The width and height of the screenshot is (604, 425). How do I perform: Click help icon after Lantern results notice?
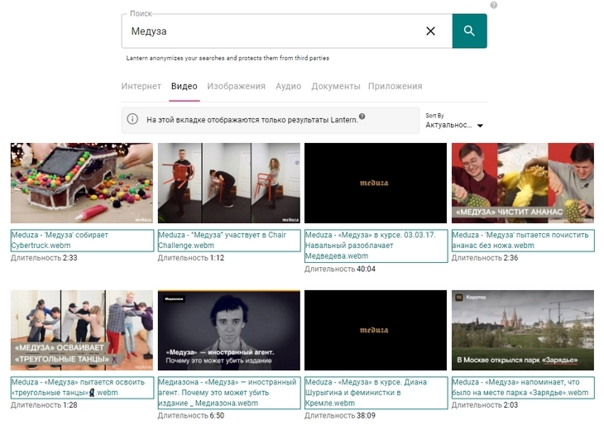[362, 117]
